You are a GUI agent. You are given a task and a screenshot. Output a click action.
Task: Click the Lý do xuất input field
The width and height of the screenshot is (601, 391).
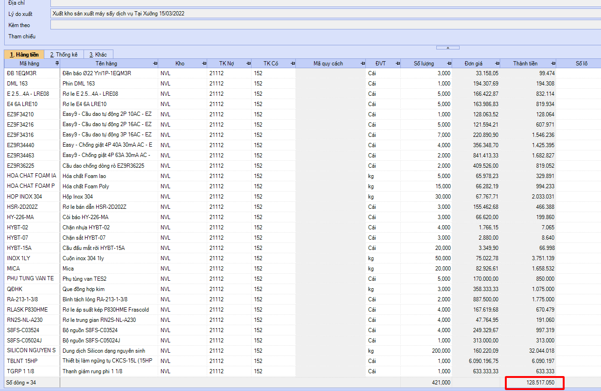coord(326,14)
